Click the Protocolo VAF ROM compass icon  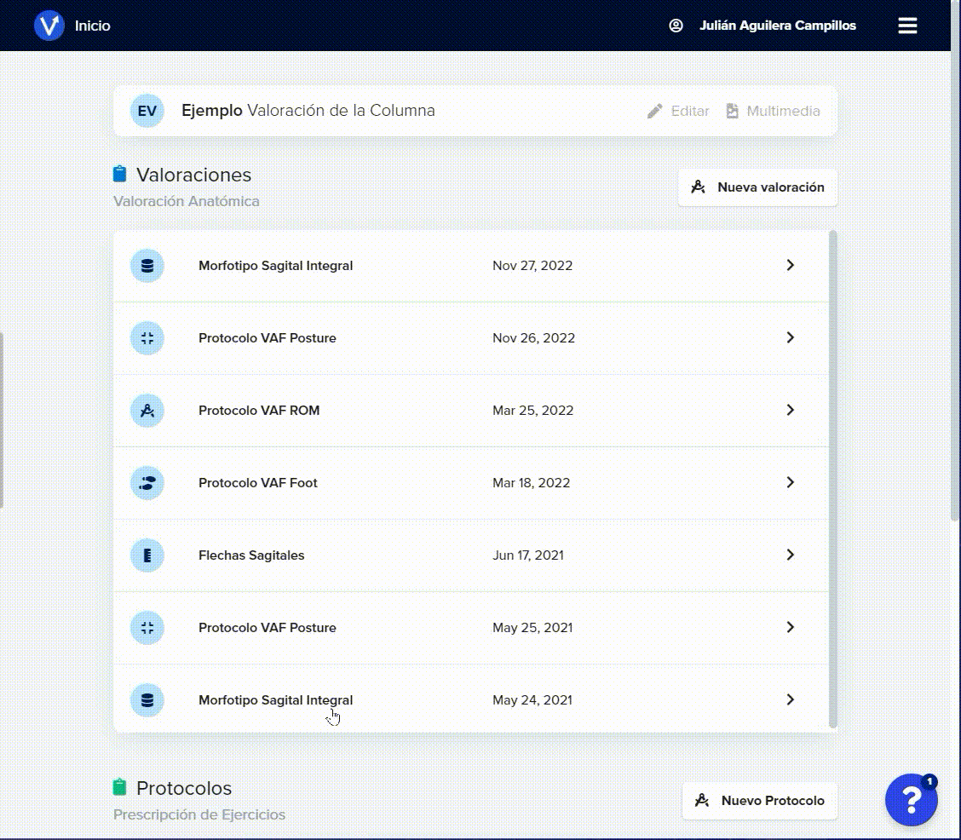(x=147, y=411)
